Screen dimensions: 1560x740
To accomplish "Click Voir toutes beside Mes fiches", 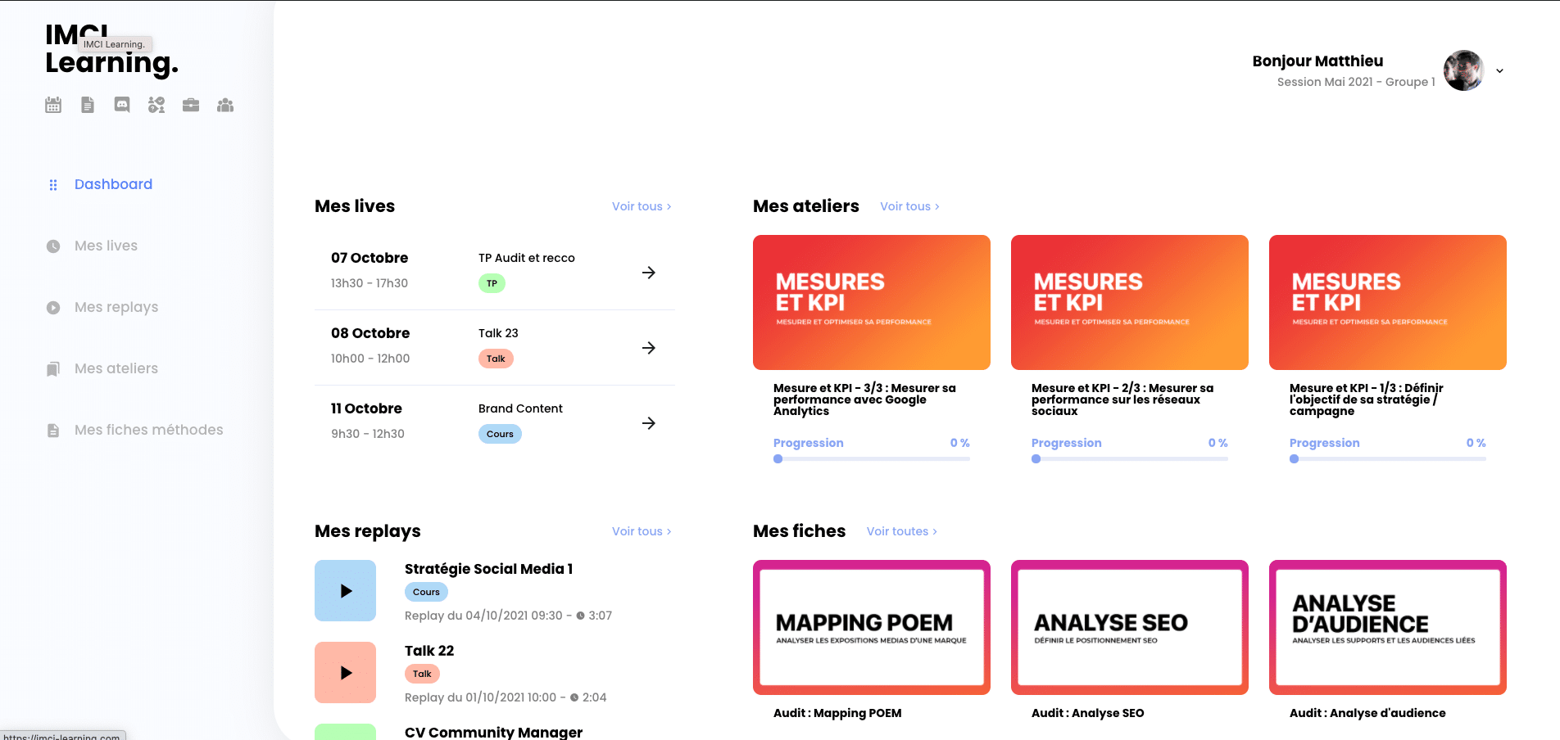I will [901, 531].
